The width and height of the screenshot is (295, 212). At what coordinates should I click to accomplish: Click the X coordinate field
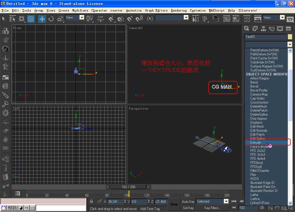(115, 202)
